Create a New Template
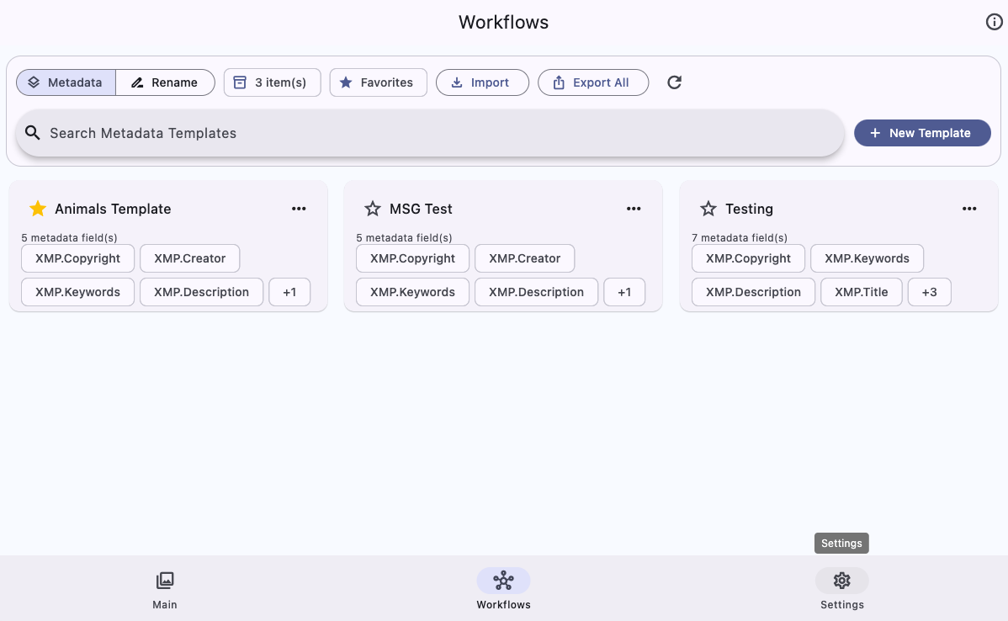1008x621 pixels. click(x=922, y=133)
